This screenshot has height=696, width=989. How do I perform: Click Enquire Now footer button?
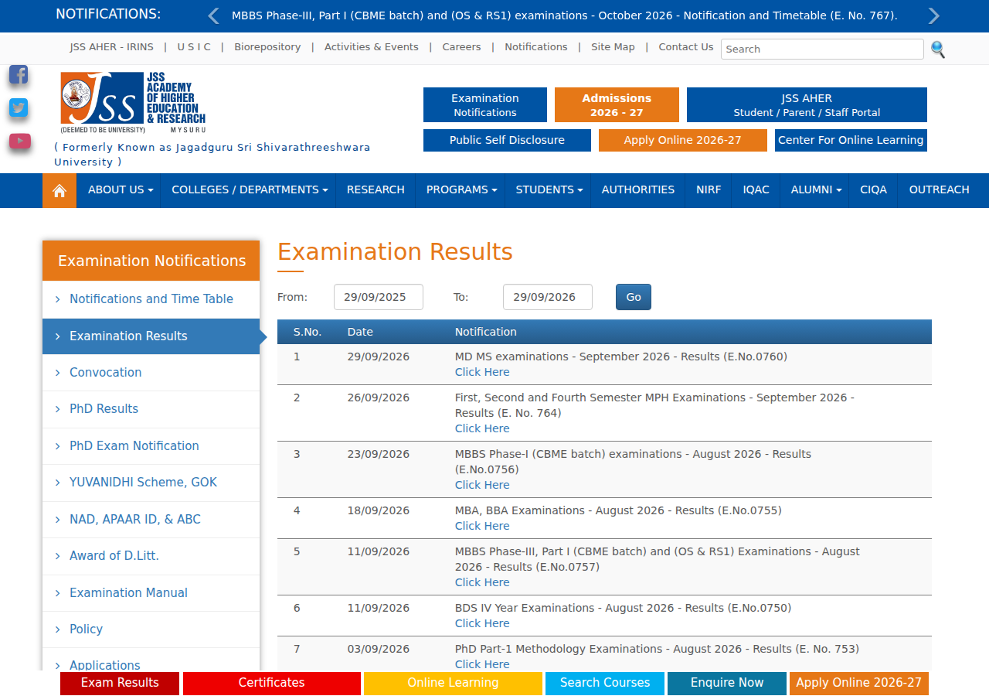click(x=727, y=684)
